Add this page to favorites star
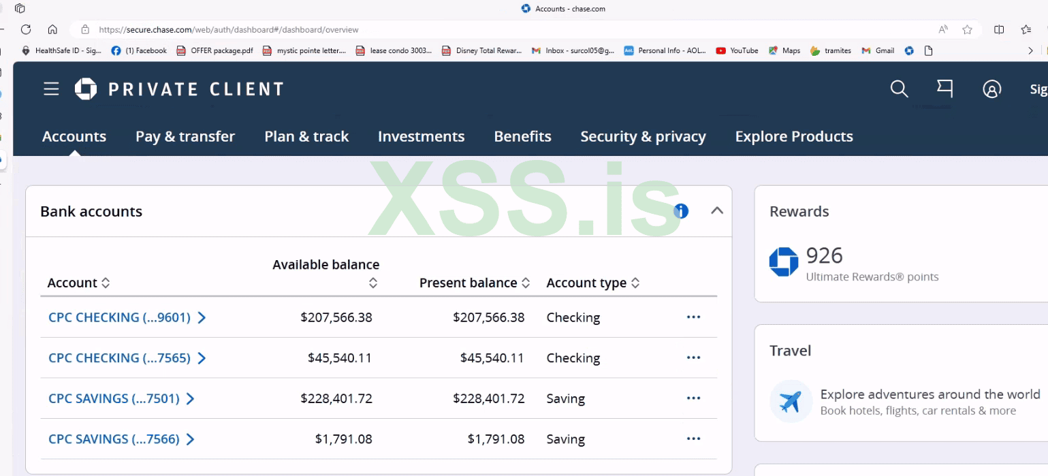 coord(967,29)
